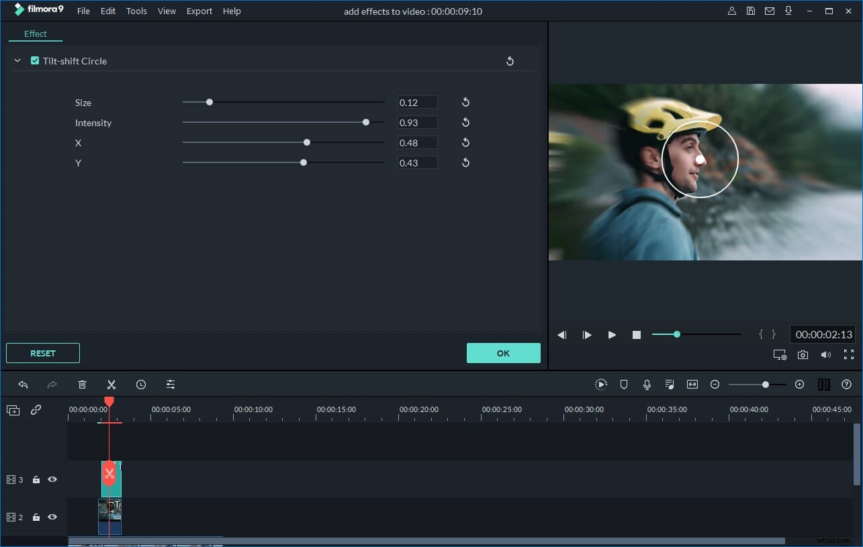
Task: Click the Delete (trash) icon
Action: pos(82,384)
